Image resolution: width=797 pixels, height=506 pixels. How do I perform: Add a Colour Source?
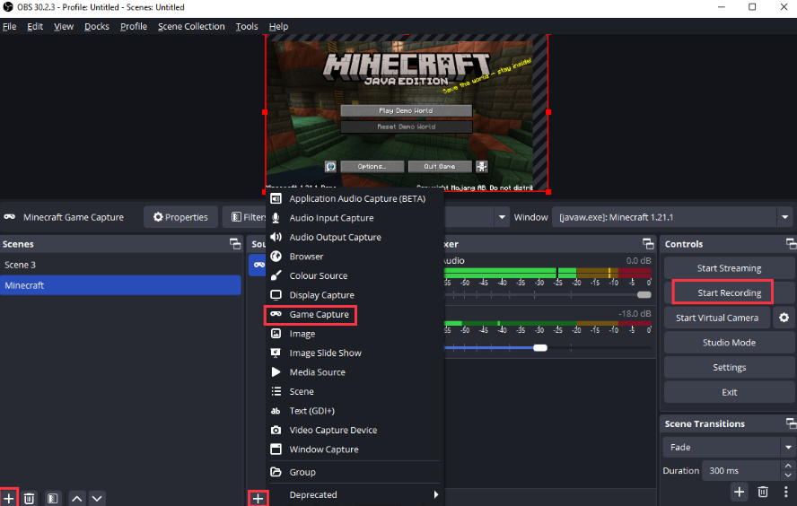tap(355, 275)
